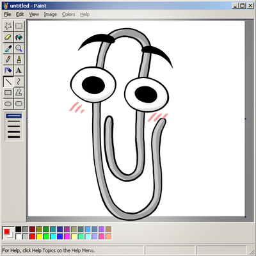The height and width of the screenshot is (256, 256).
Task: Select the Rounded Rectangle tool
Action: (19, 104)
